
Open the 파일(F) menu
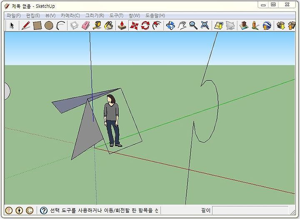(14, 15)
